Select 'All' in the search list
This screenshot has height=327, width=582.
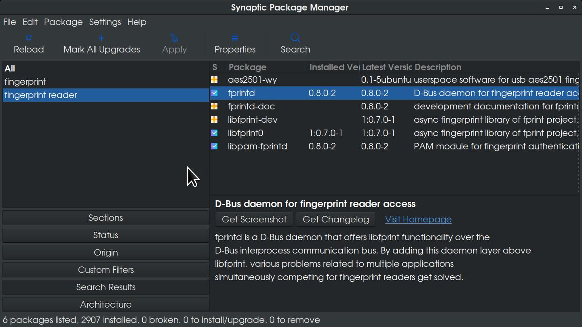tap(106, 68)
